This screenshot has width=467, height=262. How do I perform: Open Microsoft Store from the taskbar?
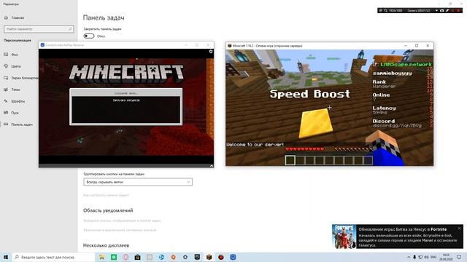138,257
